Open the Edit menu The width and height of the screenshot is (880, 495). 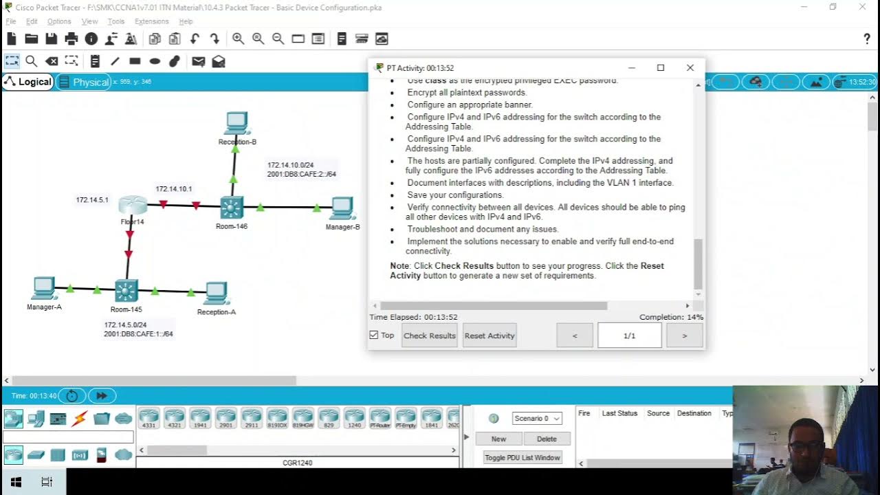pos(32,21)
